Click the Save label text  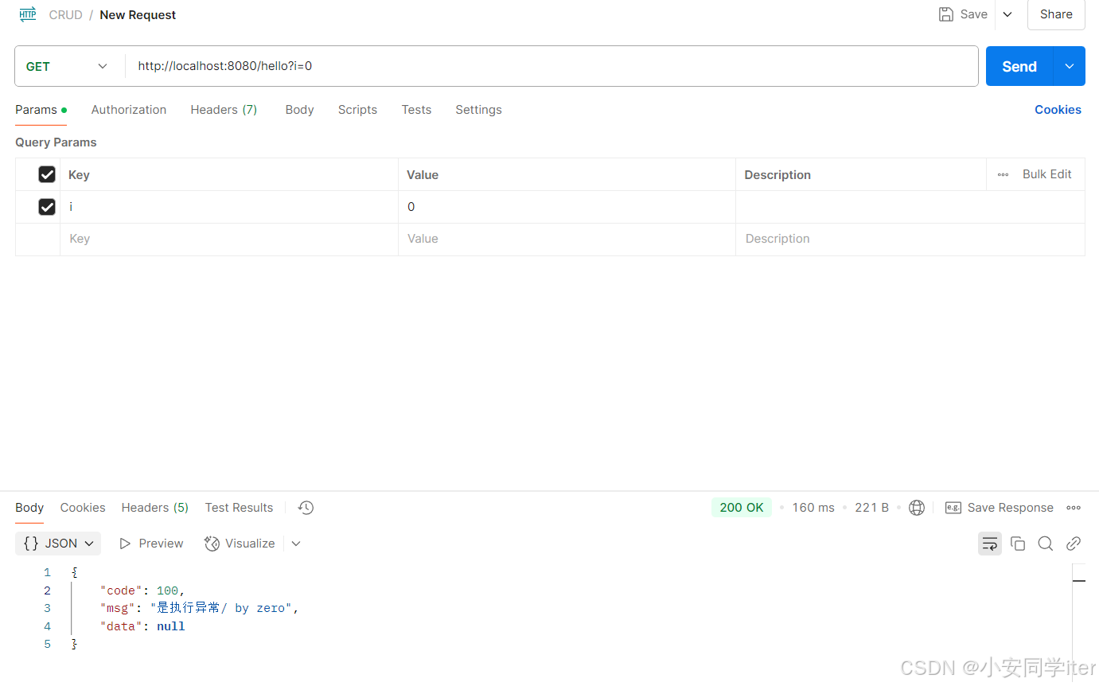[x=974, y=14]
